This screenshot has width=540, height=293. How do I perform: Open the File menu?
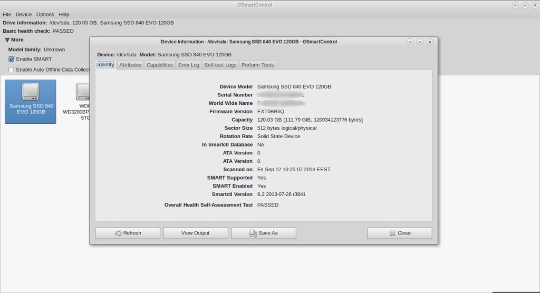pyautogui.click(x=7, y=14)
